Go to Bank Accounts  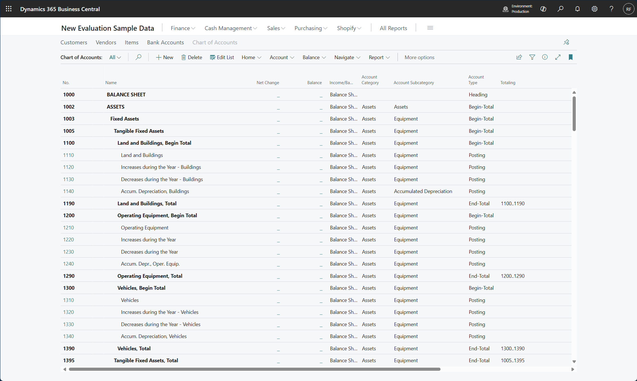[165, 42]
